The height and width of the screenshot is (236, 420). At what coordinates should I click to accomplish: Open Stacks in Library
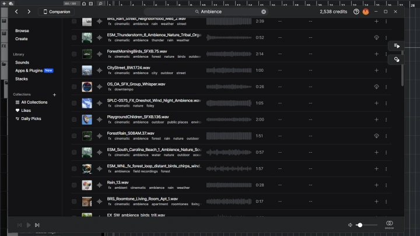[22, 79]
